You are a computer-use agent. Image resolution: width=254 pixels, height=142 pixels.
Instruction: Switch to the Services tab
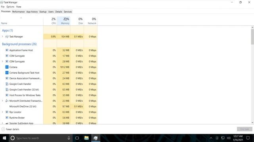tap(68, 11)
